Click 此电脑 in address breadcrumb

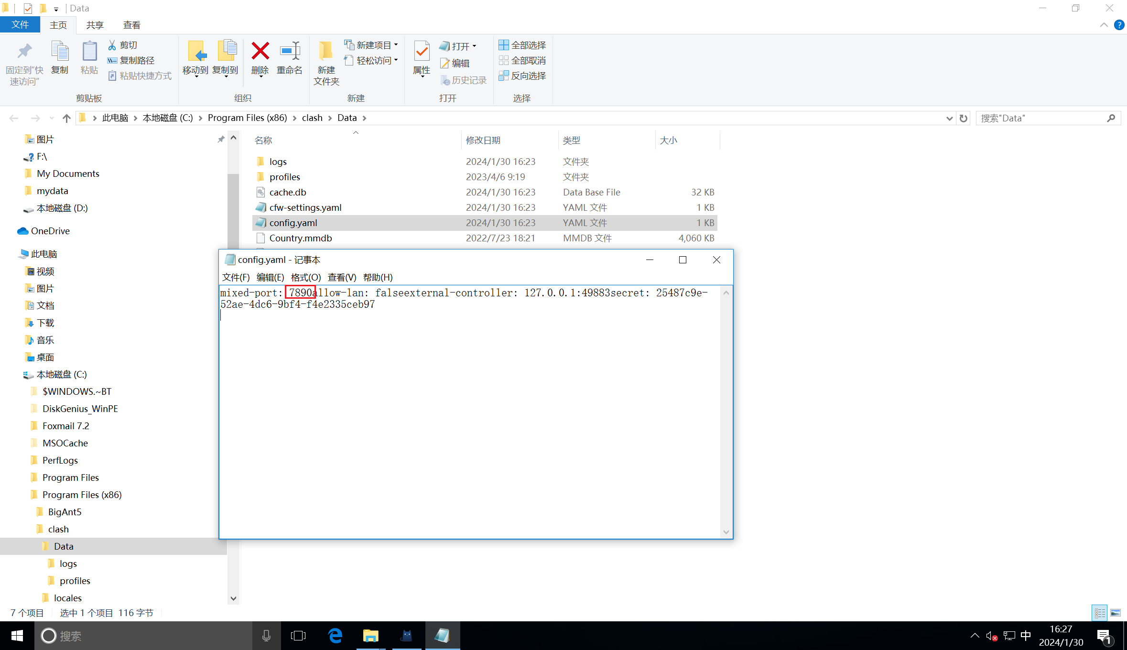click(115, 118)
